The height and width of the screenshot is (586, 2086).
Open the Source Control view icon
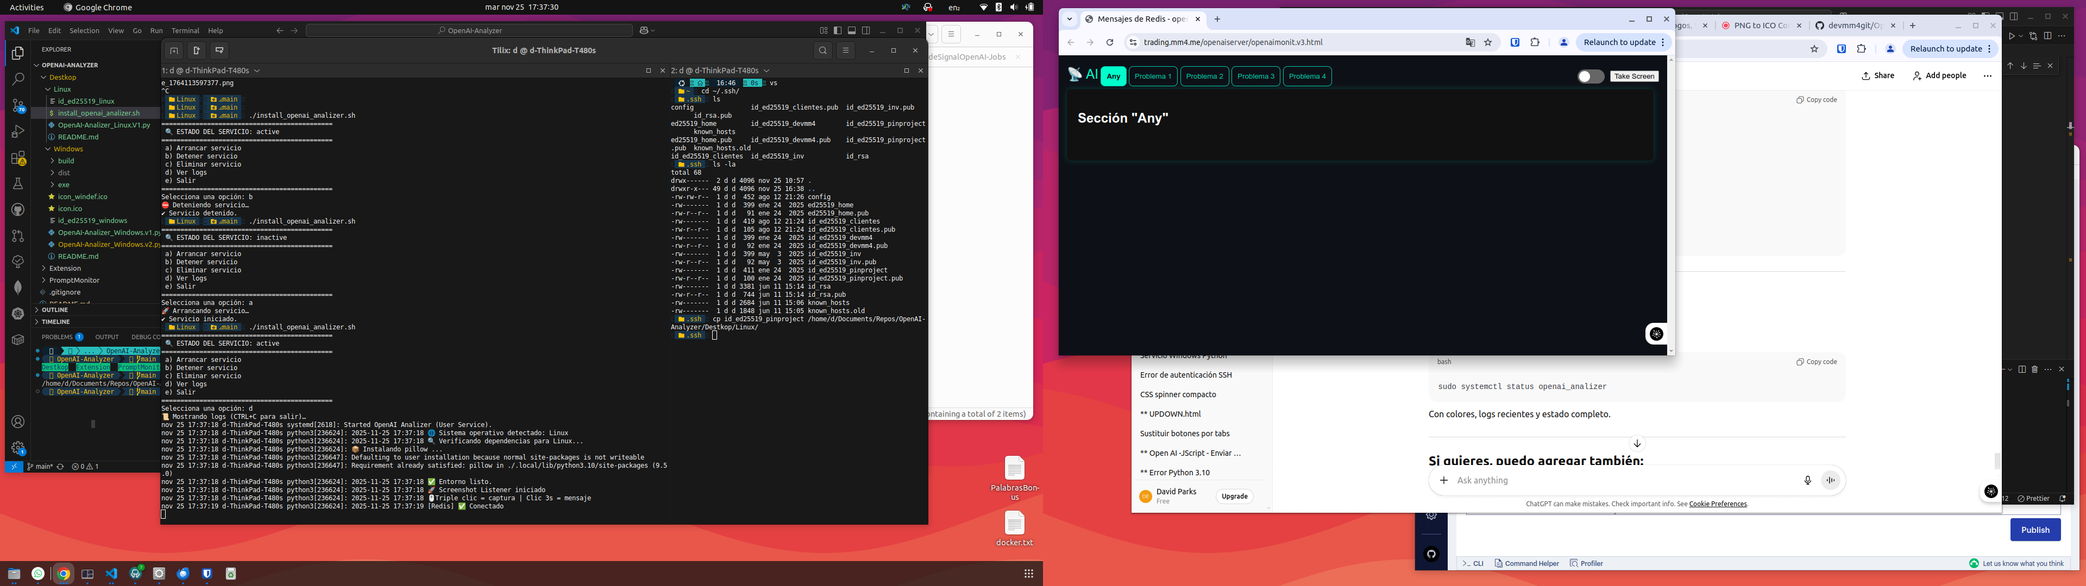click(x=18, y=106)
